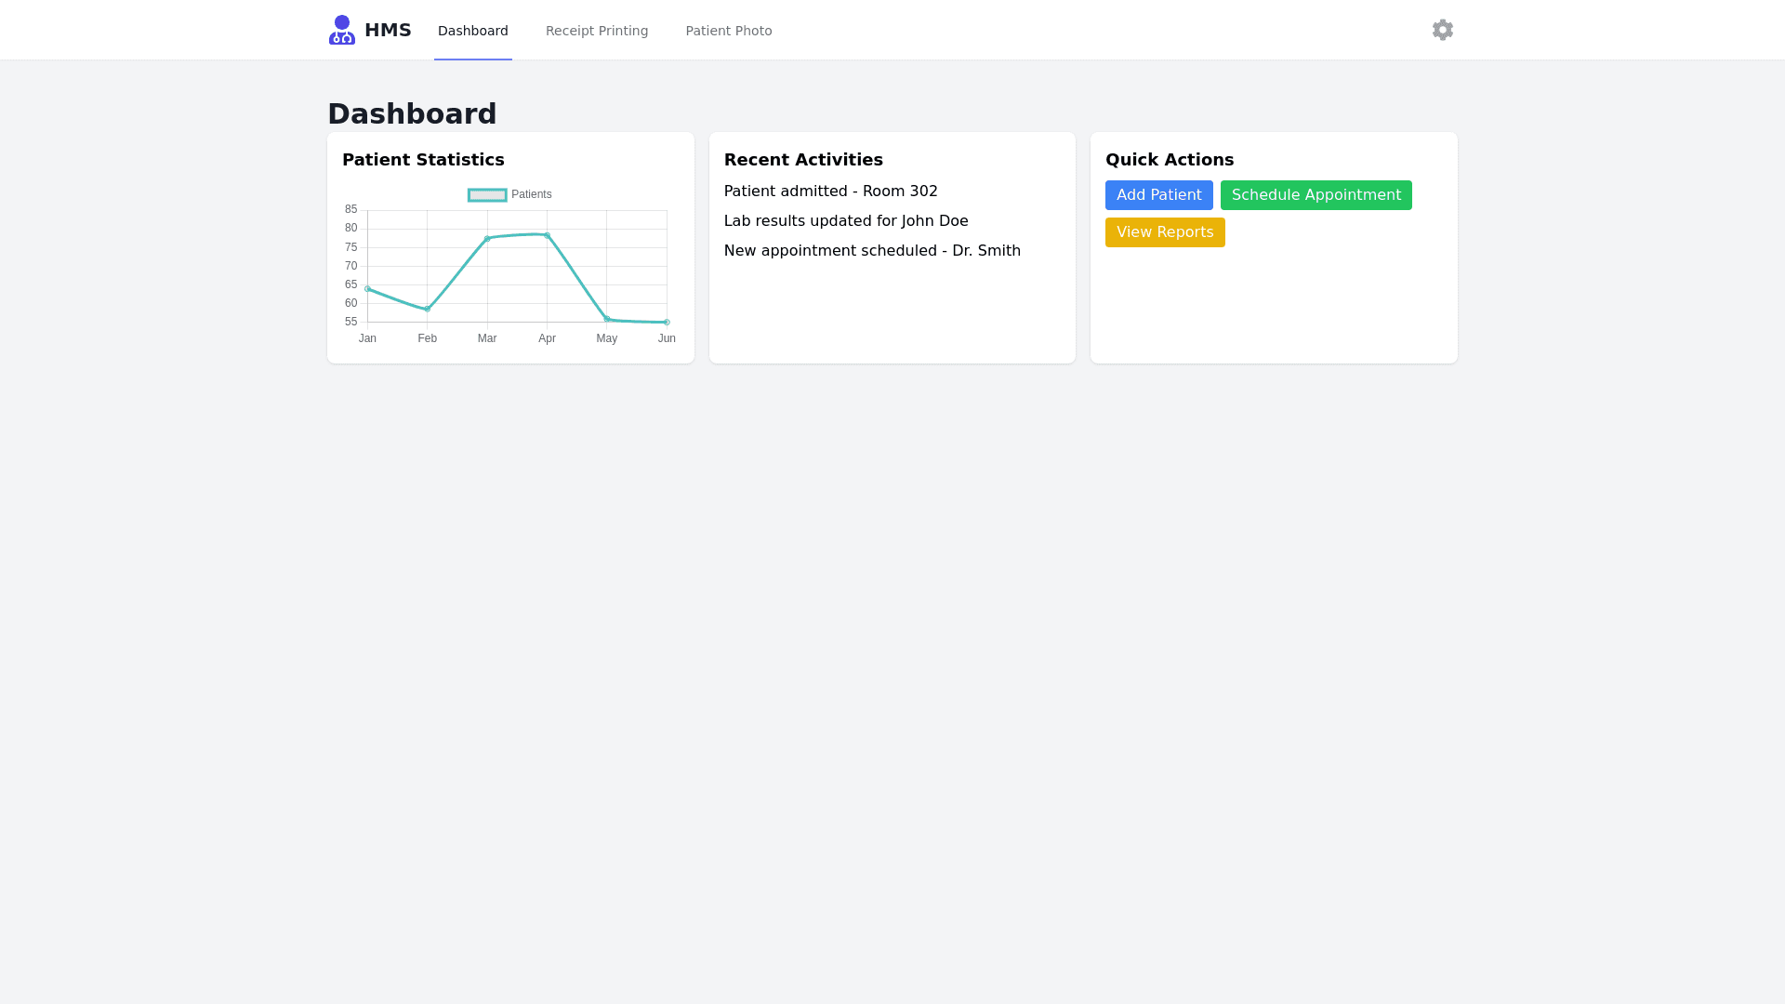Click the March data point on chart

pyautogui.click(x=487, y=239)
